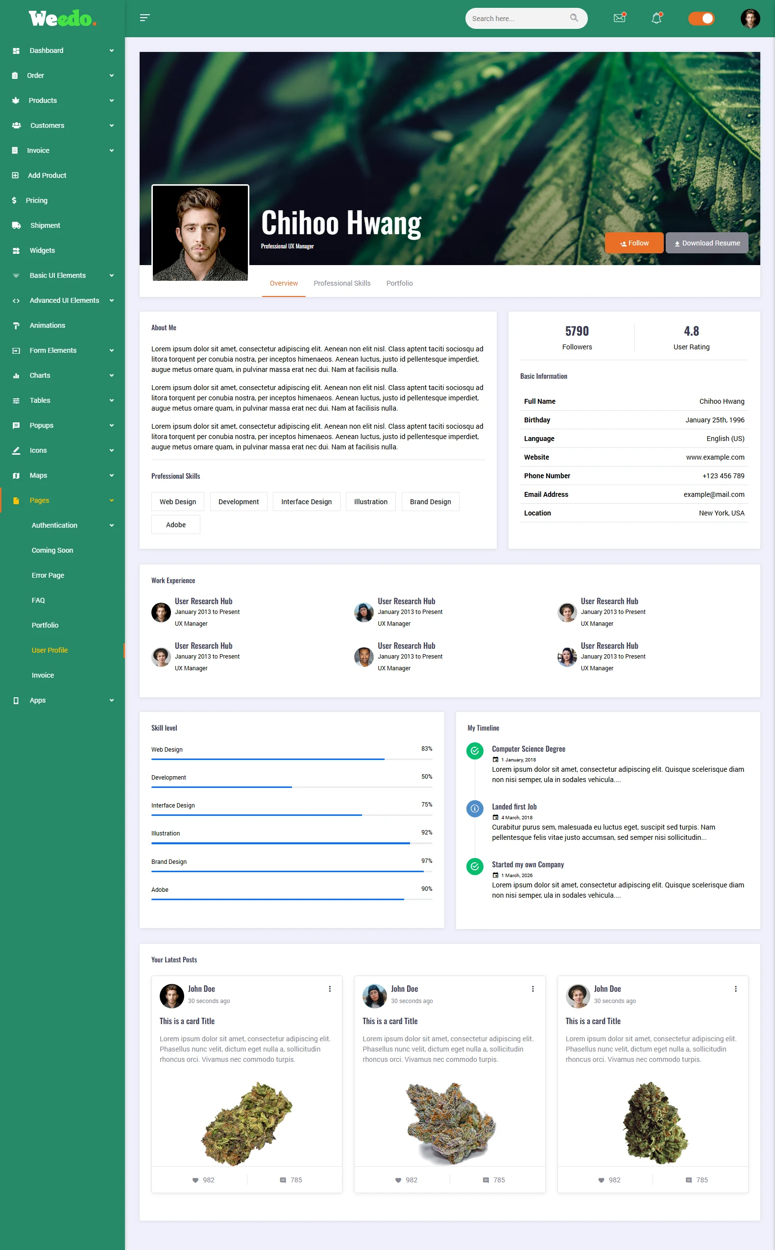Image resolution: width=775 pixels, height=1250 pixels.
Task: Collapse the Pages menu chevron
Action: 112,500
